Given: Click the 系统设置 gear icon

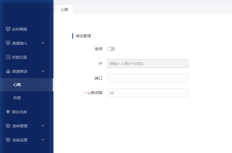Looking at the screenshot, I should pyautogui.click(x=8, y=140).
